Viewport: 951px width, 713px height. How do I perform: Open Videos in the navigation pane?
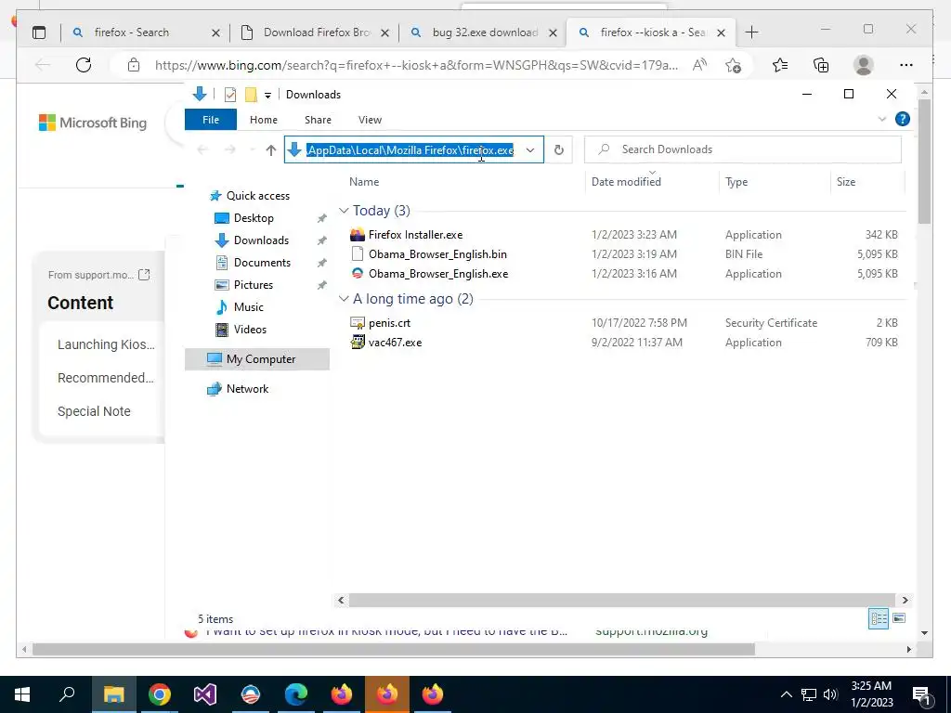[x=250, y=330]
